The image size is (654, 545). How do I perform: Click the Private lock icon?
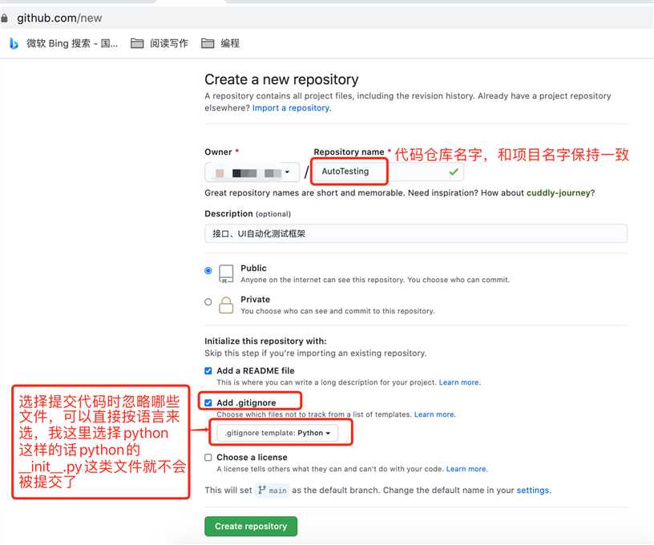[x=226, y=305]
